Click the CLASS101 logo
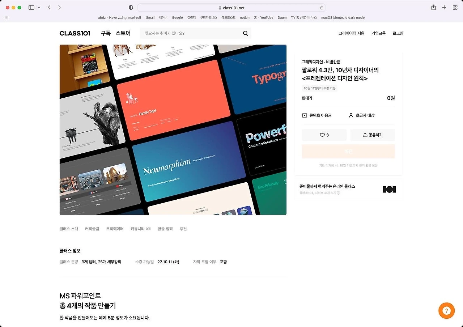This screenshot has height=327, width=463. tap(75, 33)
